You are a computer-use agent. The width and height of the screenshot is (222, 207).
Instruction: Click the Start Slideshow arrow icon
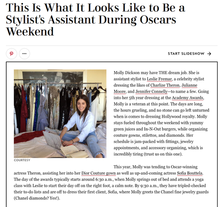click(209, 54)
